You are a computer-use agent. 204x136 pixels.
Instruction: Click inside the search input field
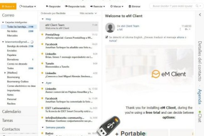coord(173,6)
